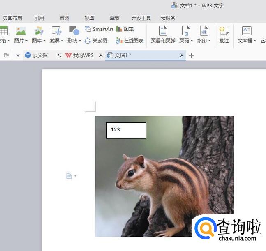Close the 文档1 document tab

point(182,55)
